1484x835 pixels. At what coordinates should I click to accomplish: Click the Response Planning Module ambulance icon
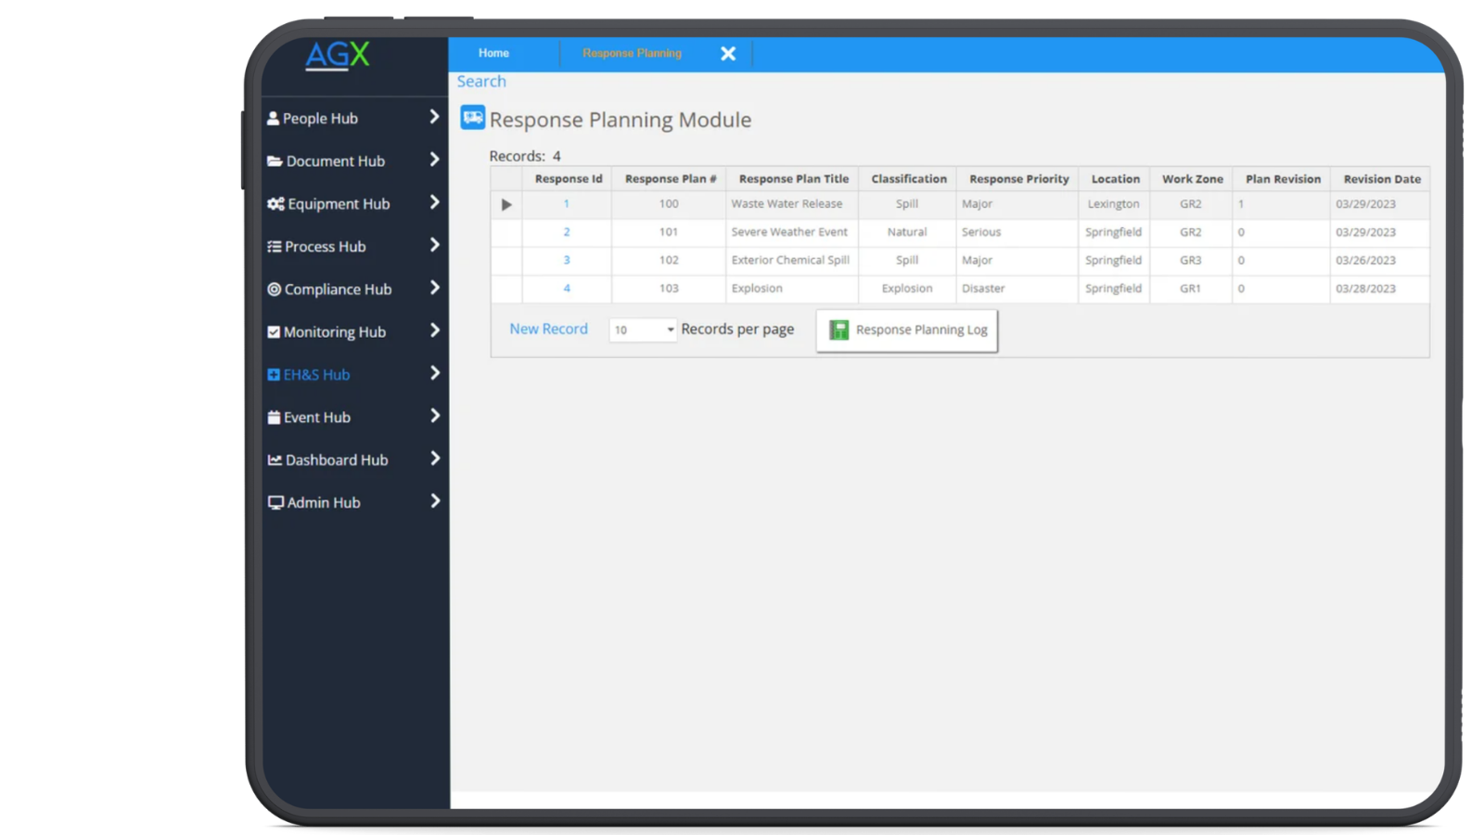tap(473, 117)
